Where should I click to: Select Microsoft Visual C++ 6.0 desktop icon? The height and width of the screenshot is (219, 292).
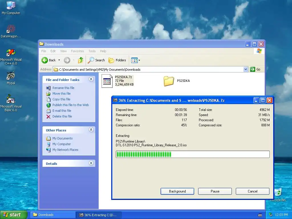(11, 57)
